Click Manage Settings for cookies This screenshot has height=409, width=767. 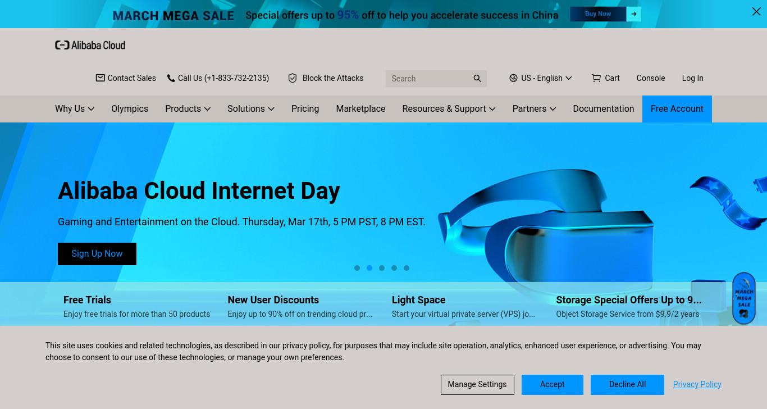[477, 384]
